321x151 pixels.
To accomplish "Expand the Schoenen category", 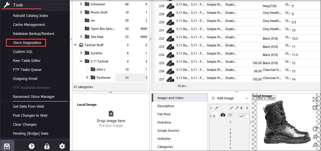I will (81, 4).
